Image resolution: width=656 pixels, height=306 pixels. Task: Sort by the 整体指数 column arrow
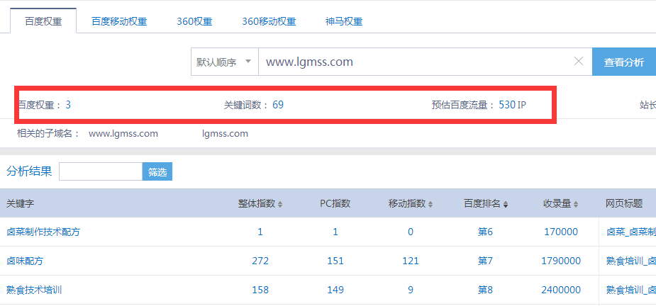pyautogui.click(x=280, y=205)
